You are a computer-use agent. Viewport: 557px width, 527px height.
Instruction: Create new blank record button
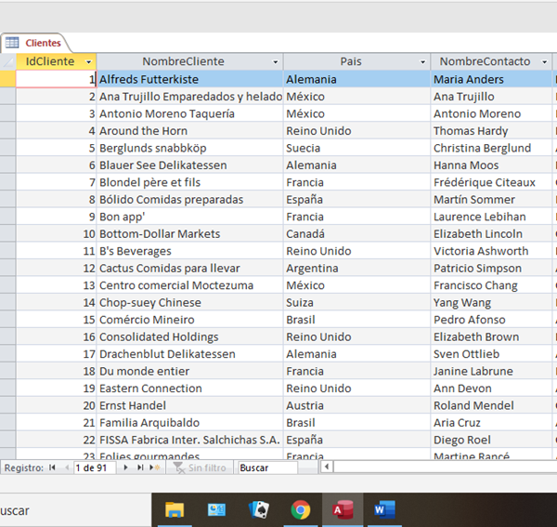point(153,468)
